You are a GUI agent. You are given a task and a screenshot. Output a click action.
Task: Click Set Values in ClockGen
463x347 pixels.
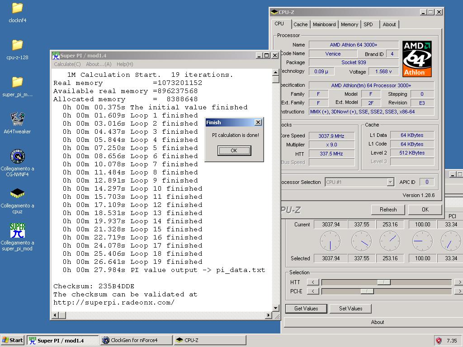click(351, 308)
